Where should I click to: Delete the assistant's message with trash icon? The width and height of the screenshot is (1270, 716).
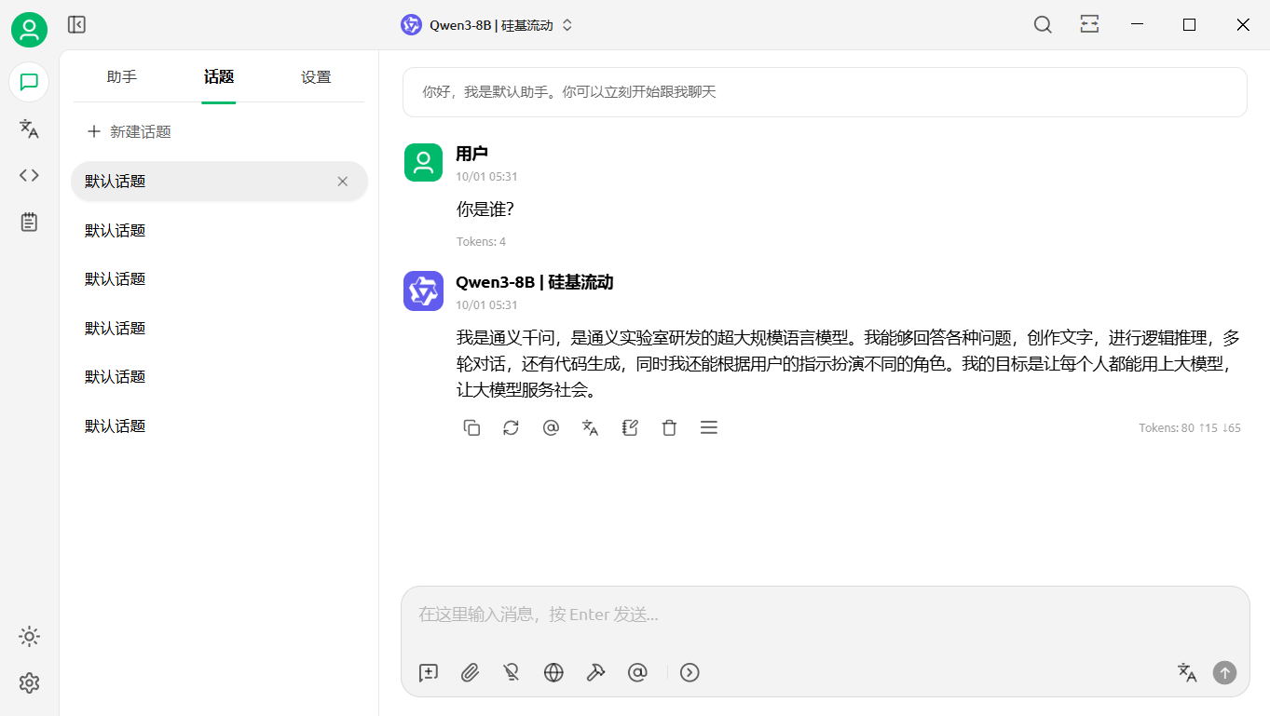[x=669, y=428]
